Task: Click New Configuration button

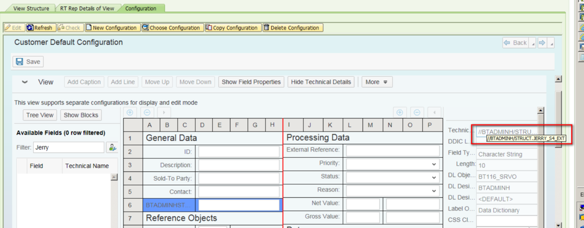Action: click(112, 28)
